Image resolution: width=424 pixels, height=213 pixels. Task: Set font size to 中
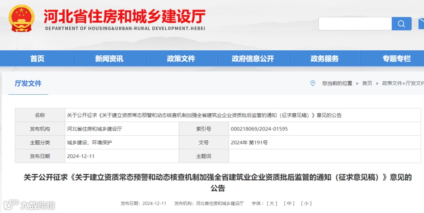(x=289, y=203)
